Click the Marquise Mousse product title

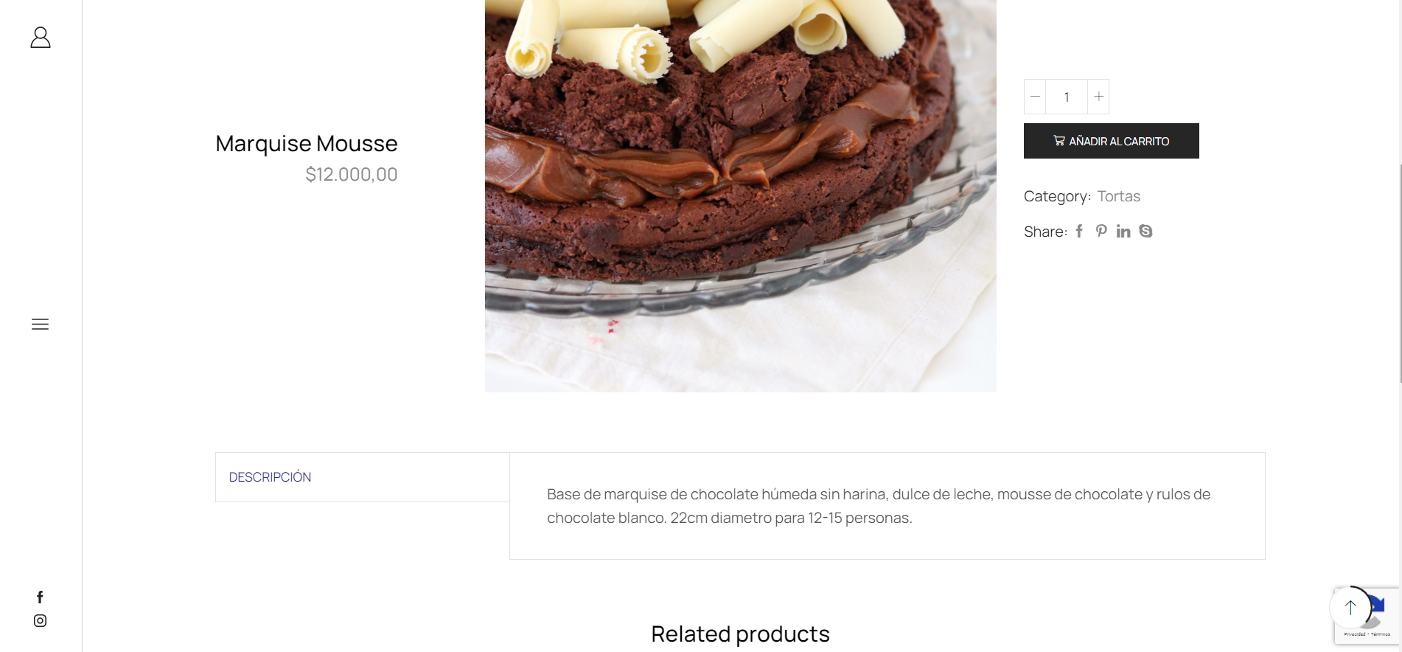307,143
